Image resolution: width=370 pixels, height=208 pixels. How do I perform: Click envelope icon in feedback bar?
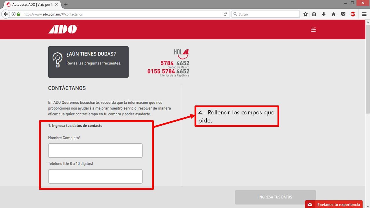[x=310, y=205]
